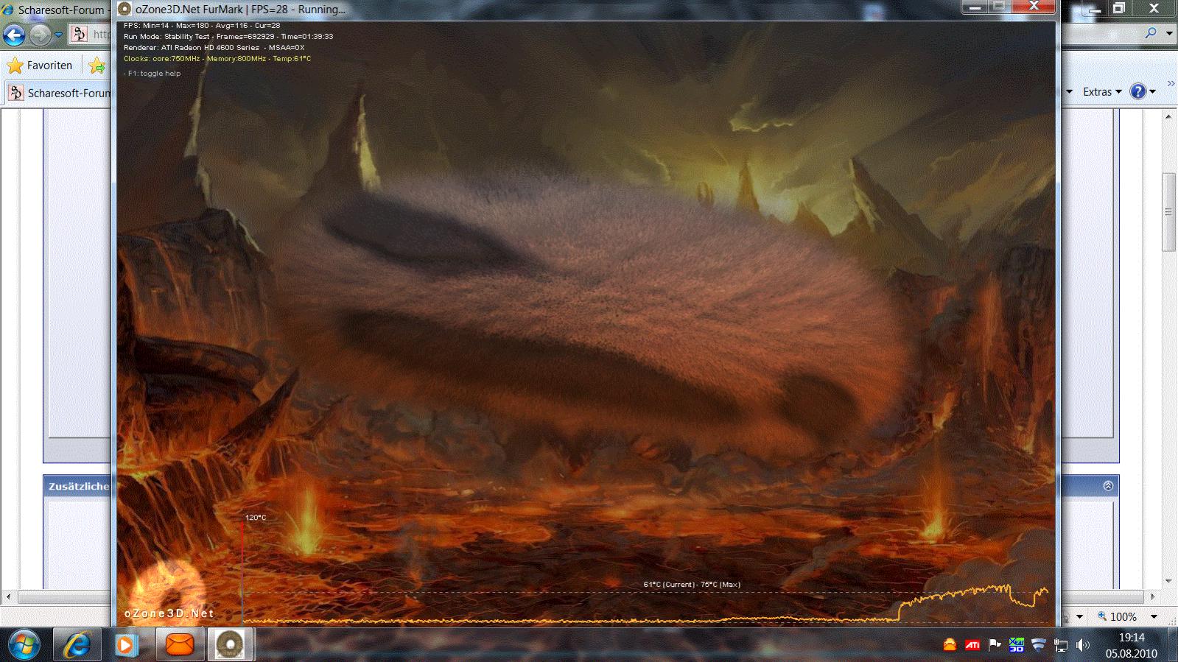This screenshot has height=662, width=1178.
Task: Click the Internet Explorer back arrow button
Action: point(14,35)
